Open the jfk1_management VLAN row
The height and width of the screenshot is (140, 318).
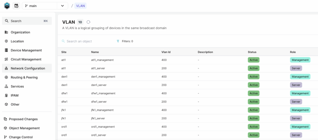[188, 110]
